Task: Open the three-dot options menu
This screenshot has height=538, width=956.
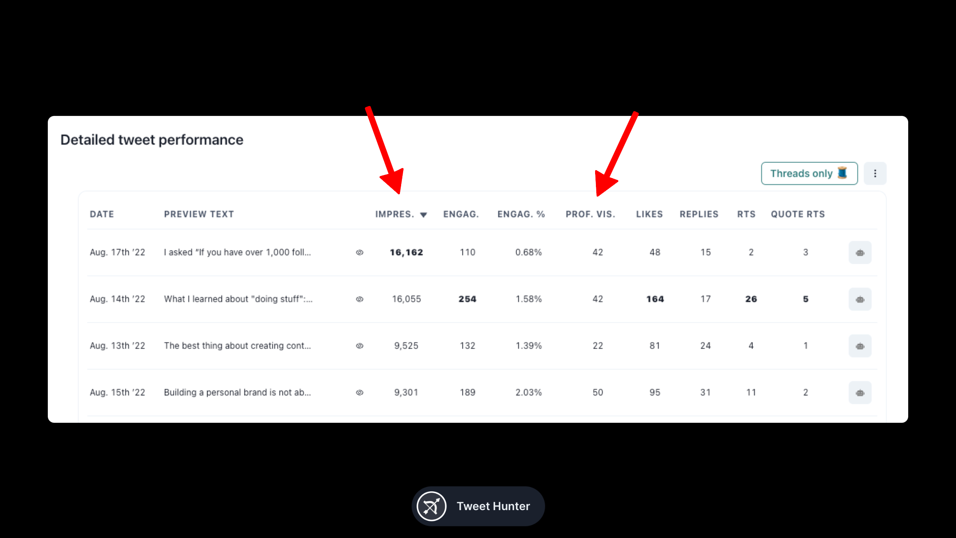Action: click(x=875, y=173)
